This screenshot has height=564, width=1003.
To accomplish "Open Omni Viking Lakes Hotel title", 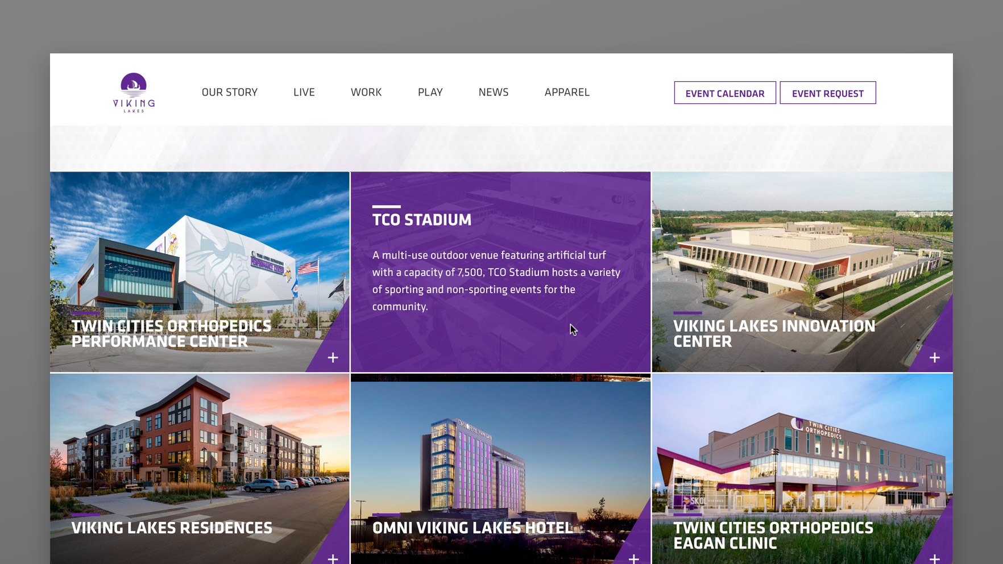I will coord(473,528).
